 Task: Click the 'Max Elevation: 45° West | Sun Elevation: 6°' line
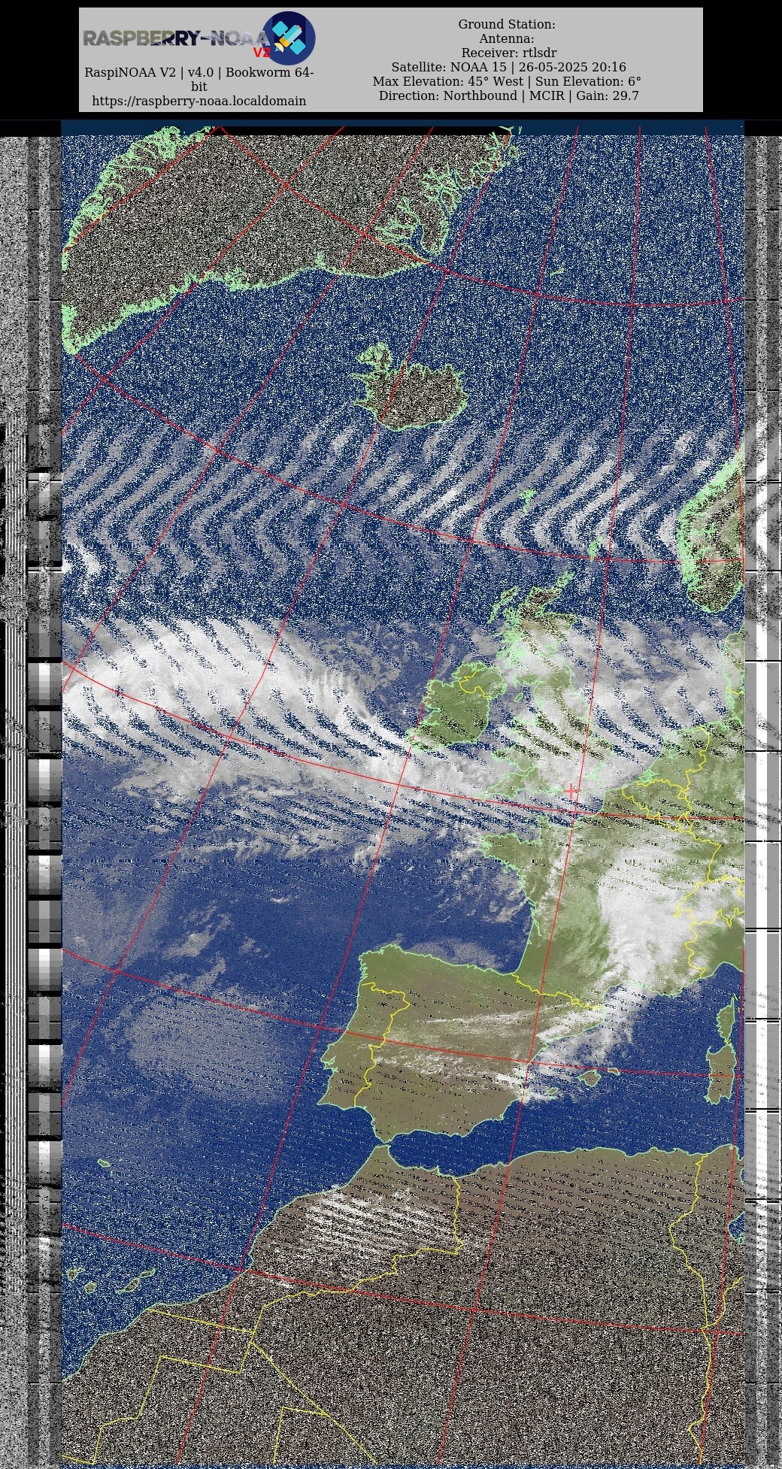point(507,81)
